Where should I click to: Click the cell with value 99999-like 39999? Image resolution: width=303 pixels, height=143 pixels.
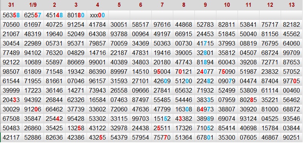point(11,91)
